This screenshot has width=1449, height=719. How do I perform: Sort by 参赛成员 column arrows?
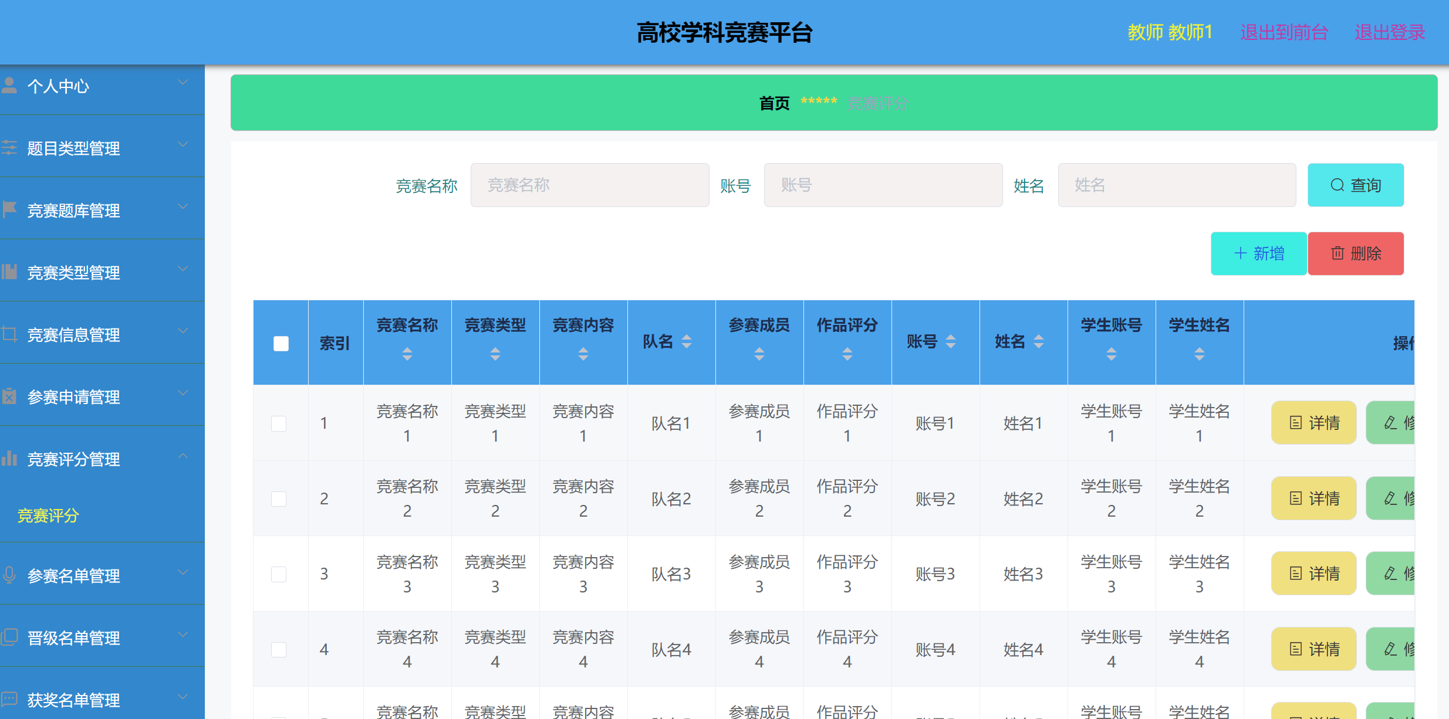(x=759, y=354)
